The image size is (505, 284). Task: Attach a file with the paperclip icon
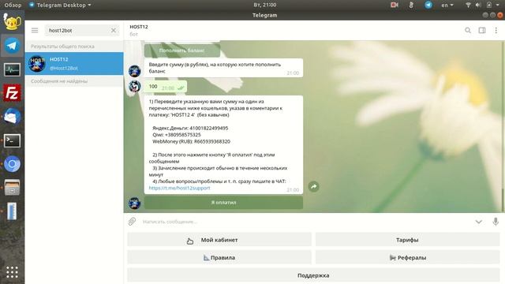(x=132, y=222)
